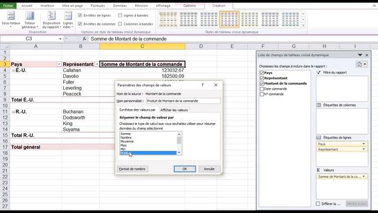Open the Formules ribbon tab
This screenshot has width=378, height=213.
pos(97,5)
